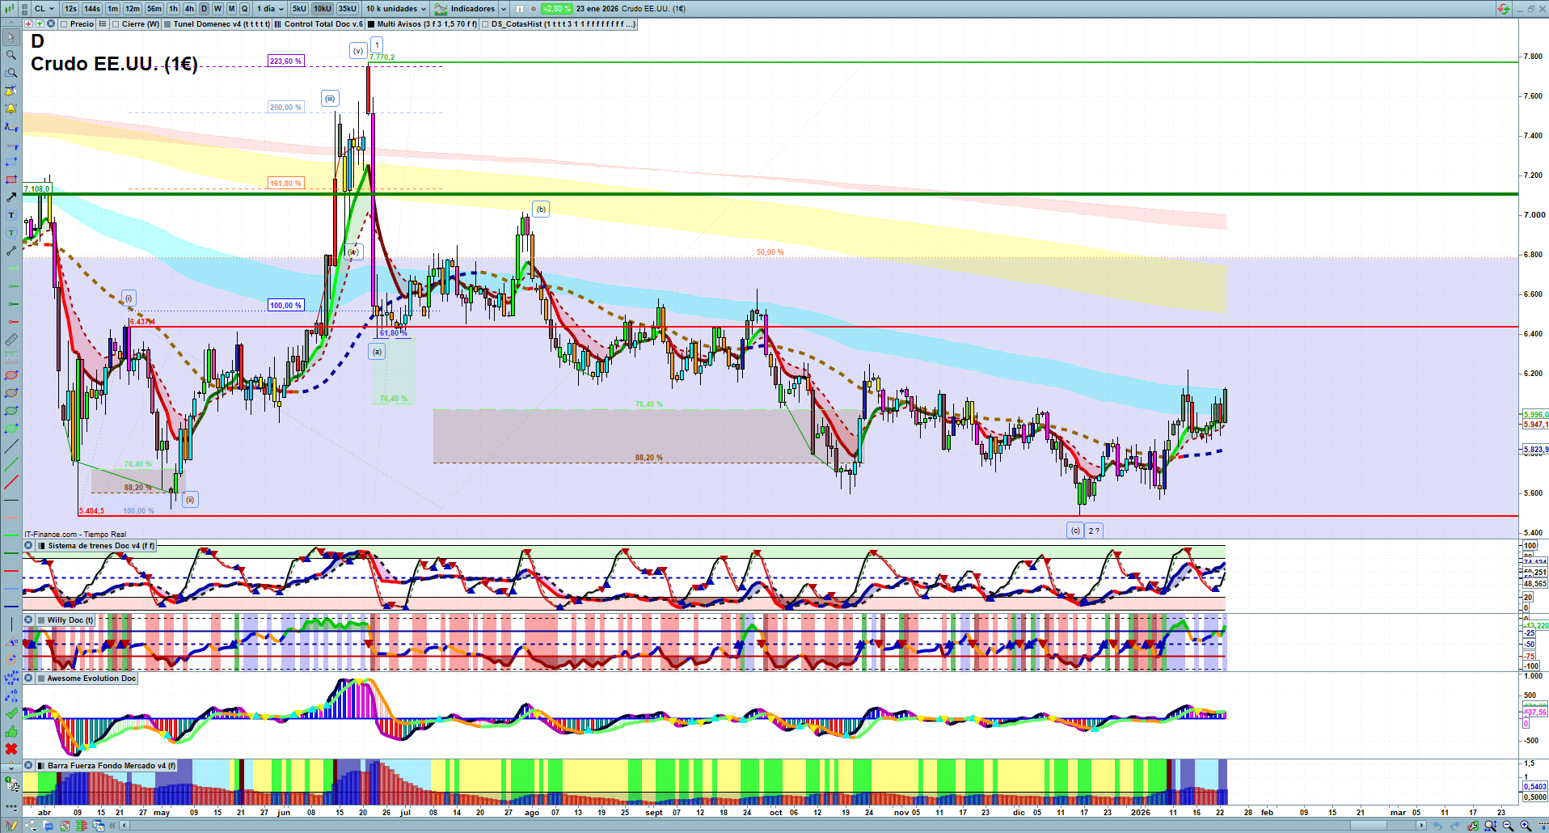Click the horizontal chart scrollbar thumb

1370,826
